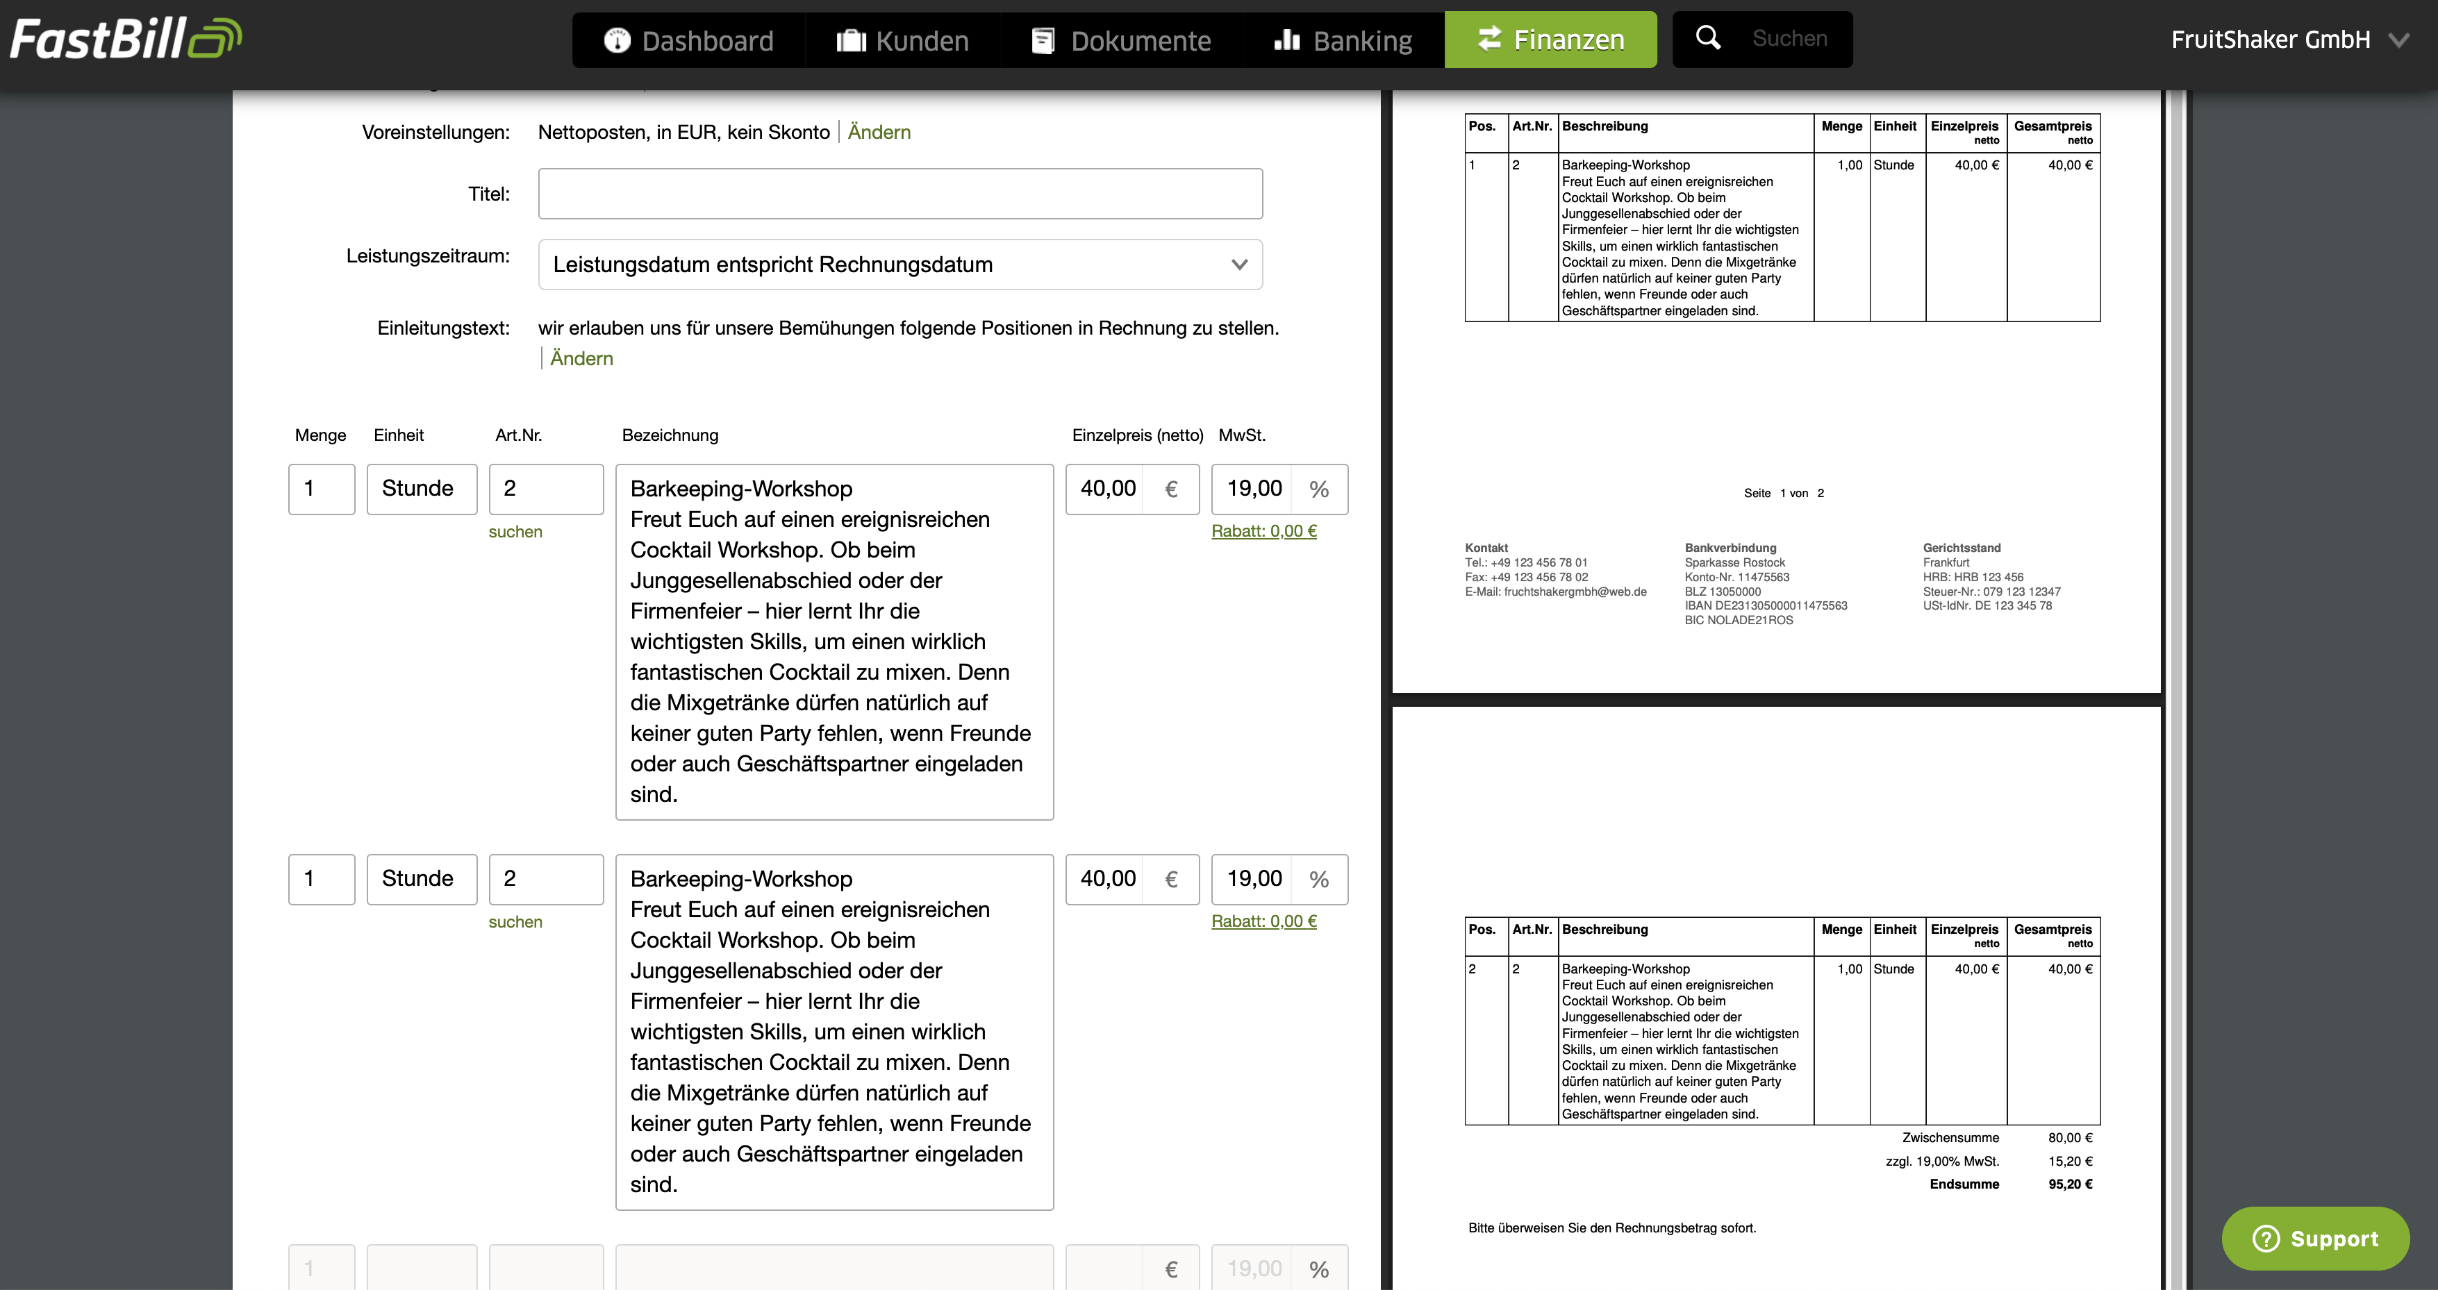Click the empty third row Menge field

(x=322, y=1268)
